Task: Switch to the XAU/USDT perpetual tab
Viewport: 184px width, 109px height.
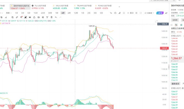Action: [60, 7]
